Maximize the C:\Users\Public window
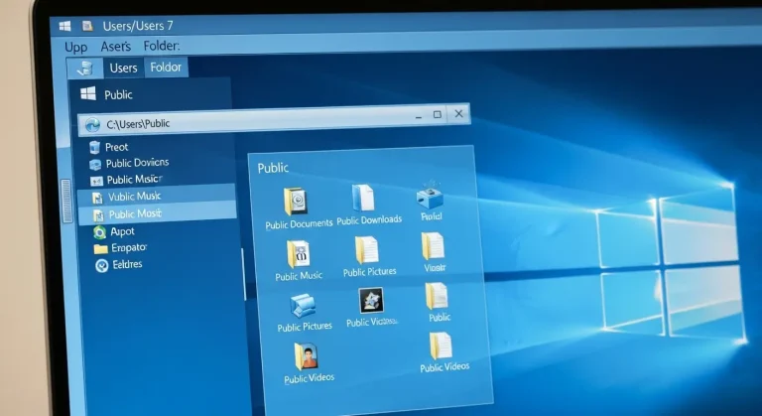 [438, 114]
